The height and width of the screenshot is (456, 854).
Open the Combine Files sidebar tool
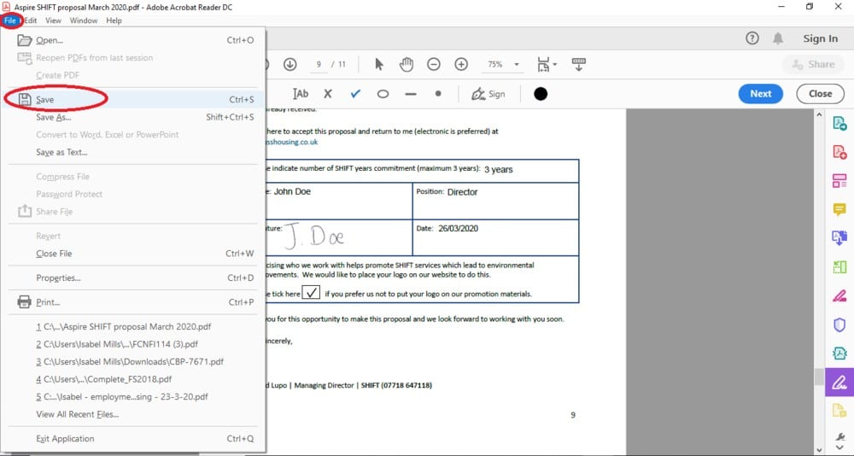click(839, 237)
